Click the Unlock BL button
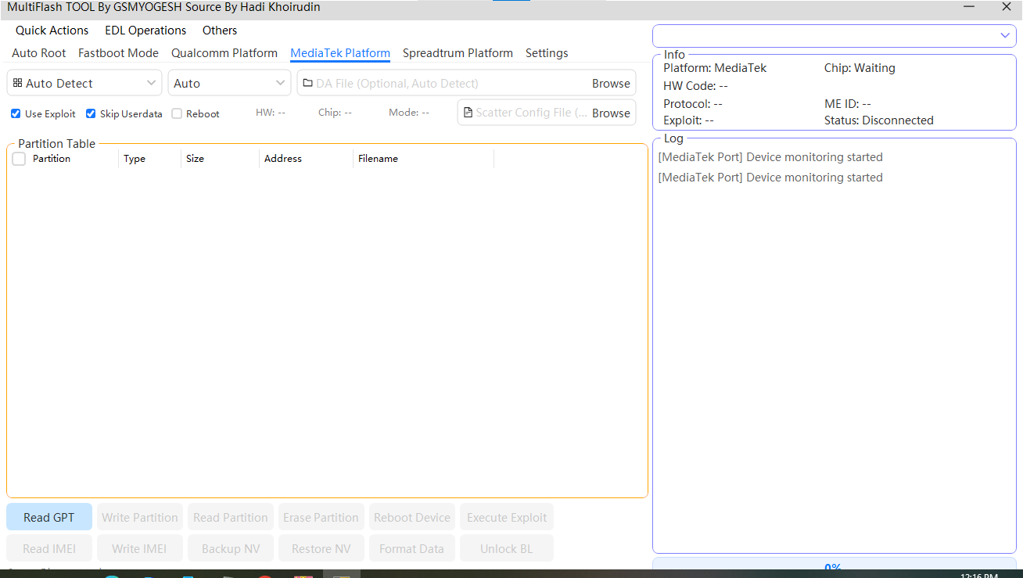1023x578 pixels. point(506,548)
